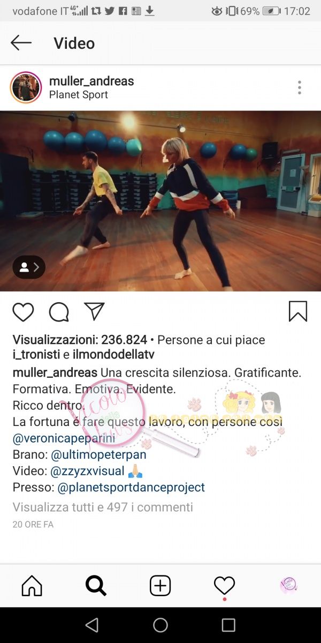Save the post with the bookmark icon
Screen dimensions: 321x643
click(x=298, y=311)
